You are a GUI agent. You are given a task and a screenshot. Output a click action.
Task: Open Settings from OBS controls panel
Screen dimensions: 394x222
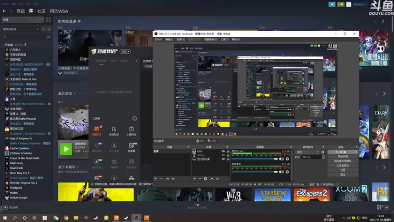pyautogui.click(x=343, y=170)
